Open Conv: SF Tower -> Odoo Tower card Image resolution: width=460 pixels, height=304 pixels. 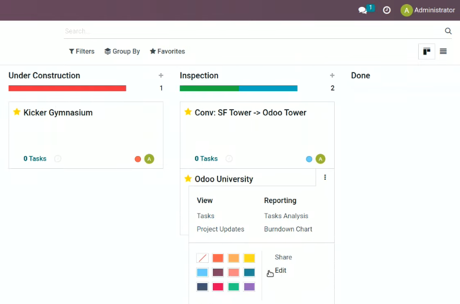(x=257, y=135)
